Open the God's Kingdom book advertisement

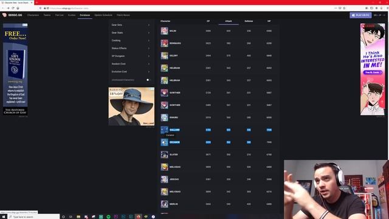pos(15,69)
